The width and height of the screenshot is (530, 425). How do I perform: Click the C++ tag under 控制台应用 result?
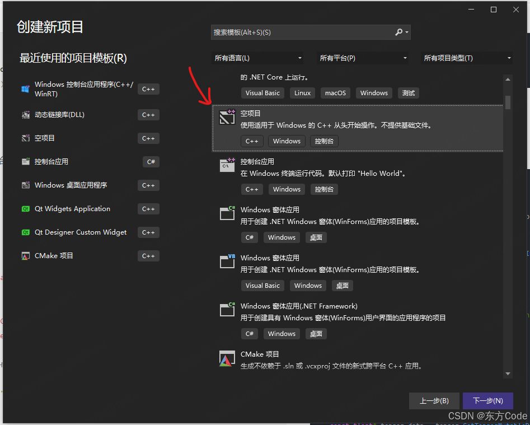(252, 189)
